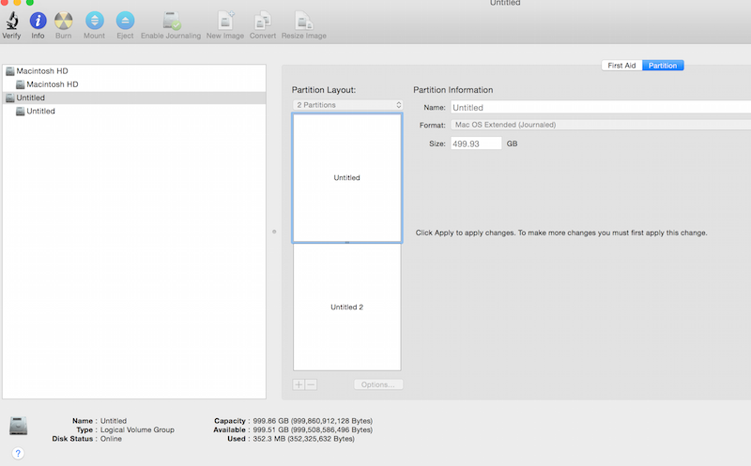751x466 pixels.
Task: Click the splitter handle between panes
Action: [x=274, y=232]
